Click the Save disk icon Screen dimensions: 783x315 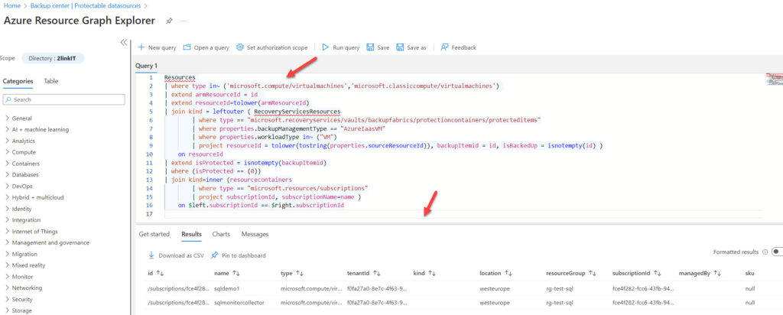[x=371, y=47]
